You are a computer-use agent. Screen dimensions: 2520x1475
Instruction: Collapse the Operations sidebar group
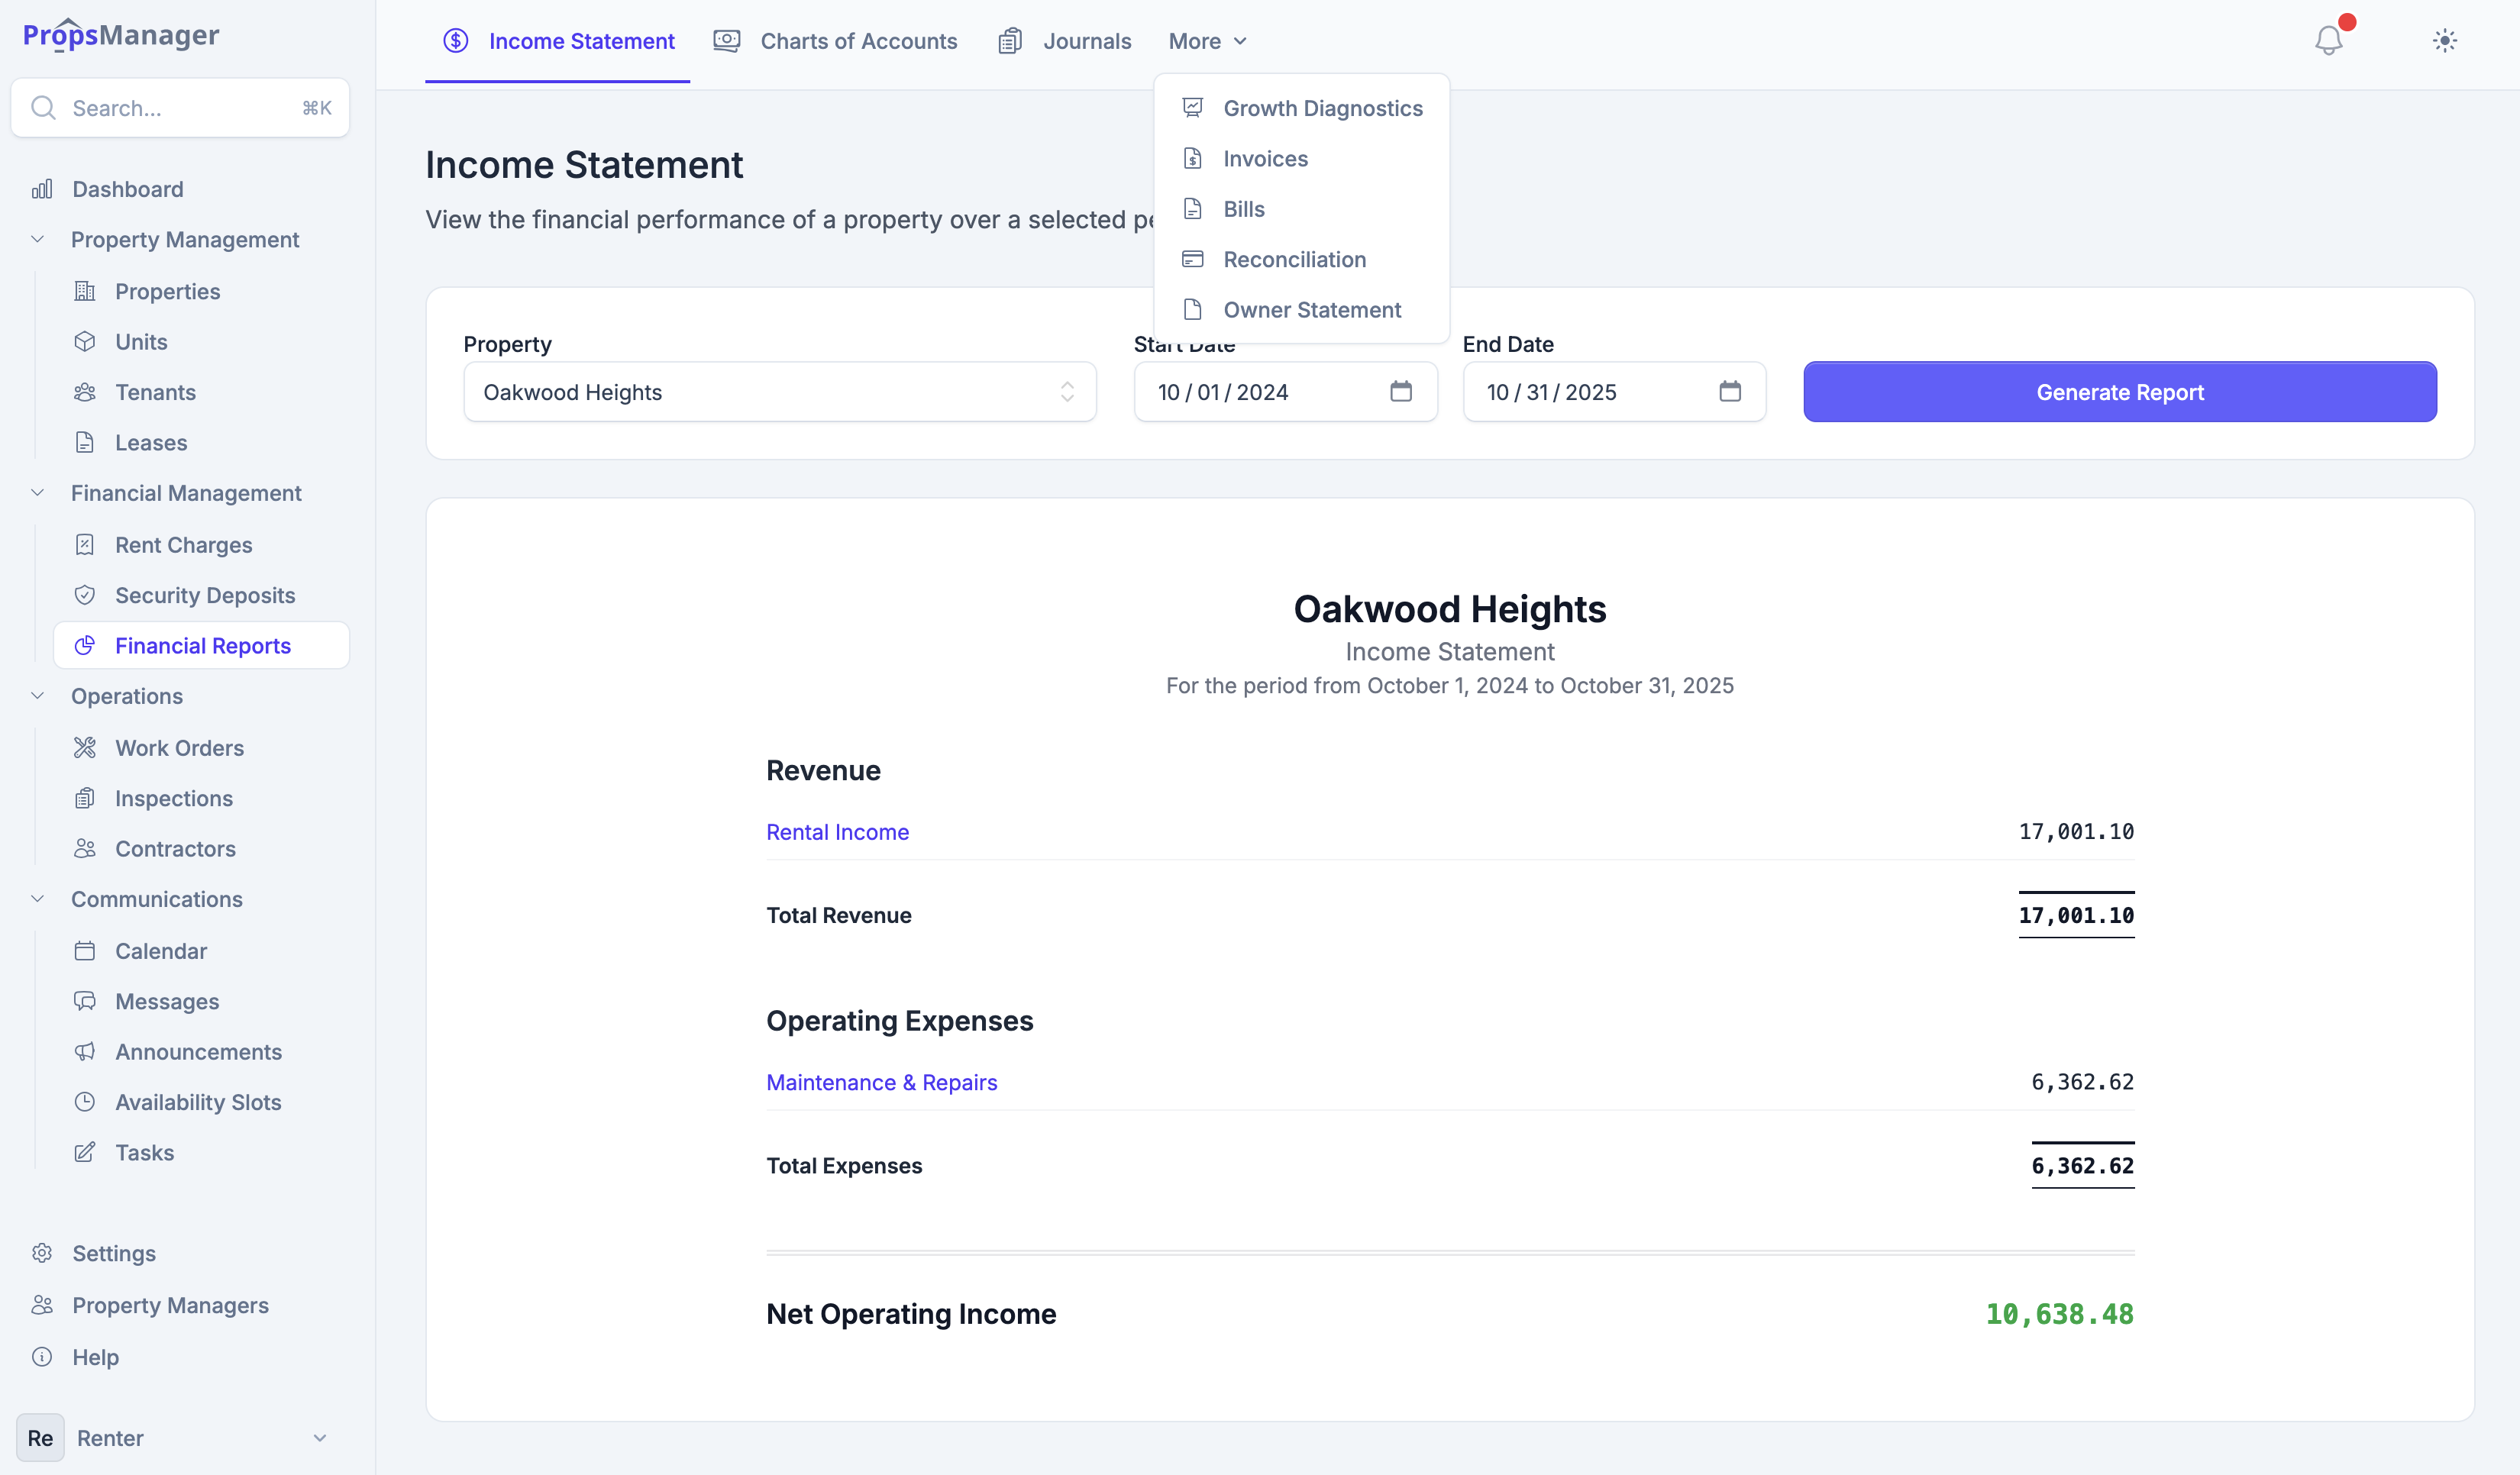point(38,695)
